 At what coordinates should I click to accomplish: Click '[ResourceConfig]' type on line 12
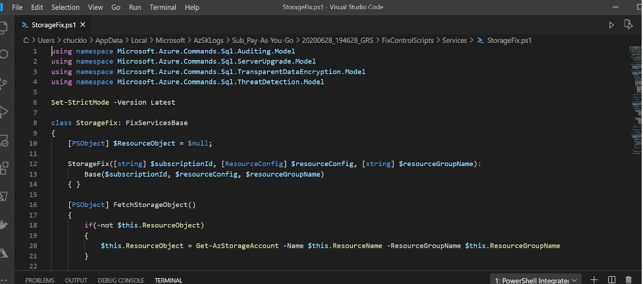(x=254, y=164)
